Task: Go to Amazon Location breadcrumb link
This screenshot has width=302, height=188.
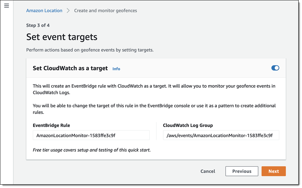Action: [x=44, y=10]
